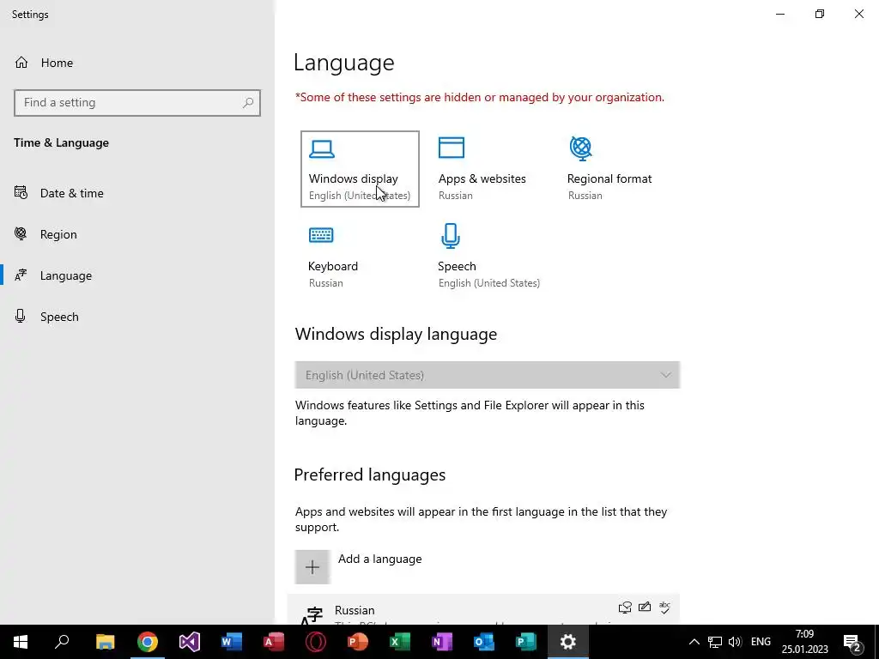Open the Action Center notifications

[852, 642]
